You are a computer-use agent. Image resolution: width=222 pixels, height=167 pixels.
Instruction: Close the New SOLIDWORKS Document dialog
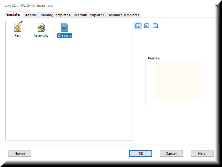[216, 6]
